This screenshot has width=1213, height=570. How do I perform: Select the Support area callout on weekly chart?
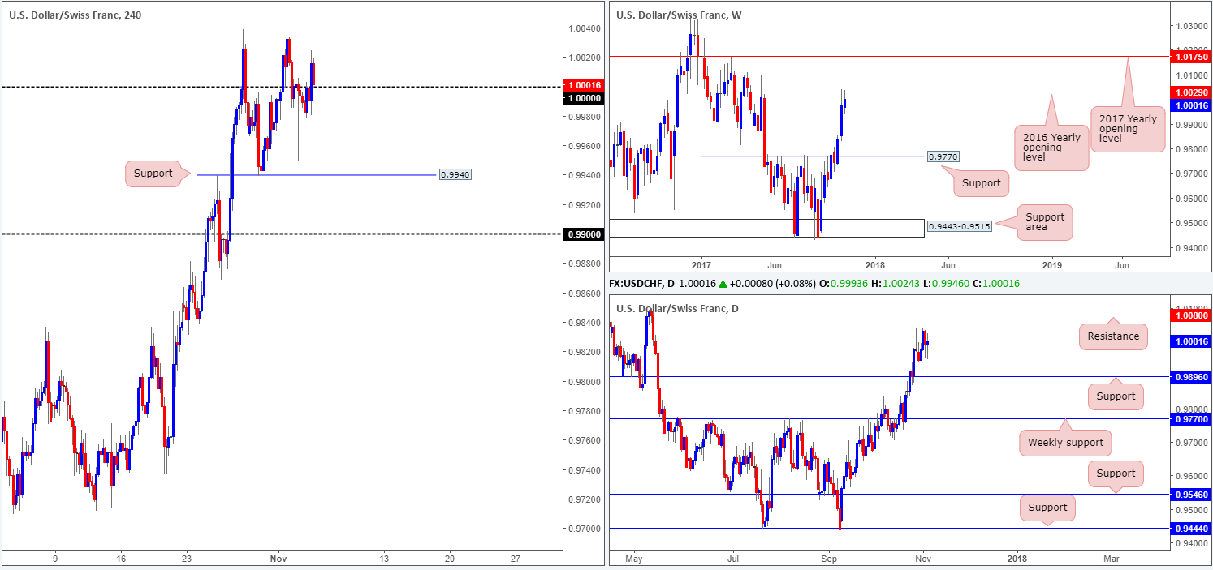(x=1045, y=222)
